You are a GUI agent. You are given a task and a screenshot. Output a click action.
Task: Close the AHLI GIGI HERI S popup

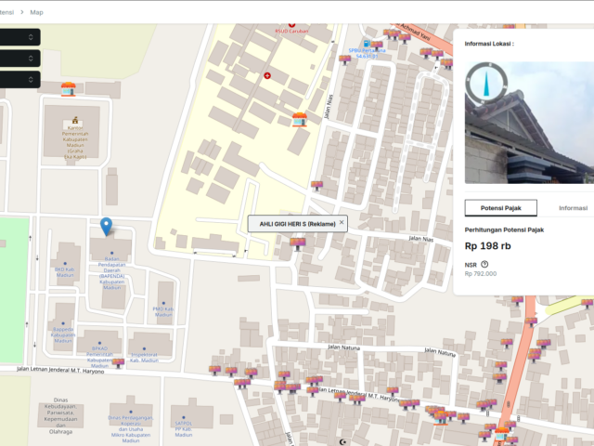[342, 223]
